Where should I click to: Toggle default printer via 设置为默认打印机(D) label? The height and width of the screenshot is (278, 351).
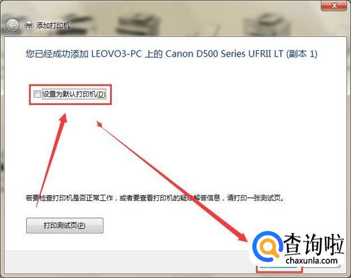click(x=74, y=94)
